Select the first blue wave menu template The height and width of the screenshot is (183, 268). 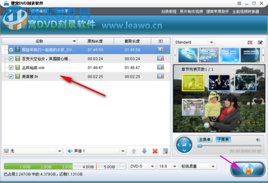point(188,55)
